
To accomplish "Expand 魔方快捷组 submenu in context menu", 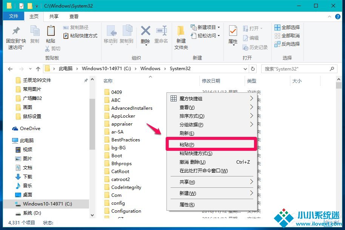I will click(x=212, y=98).
